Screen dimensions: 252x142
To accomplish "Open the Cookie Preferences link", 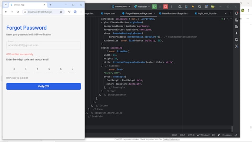I will tap(171, 139).
